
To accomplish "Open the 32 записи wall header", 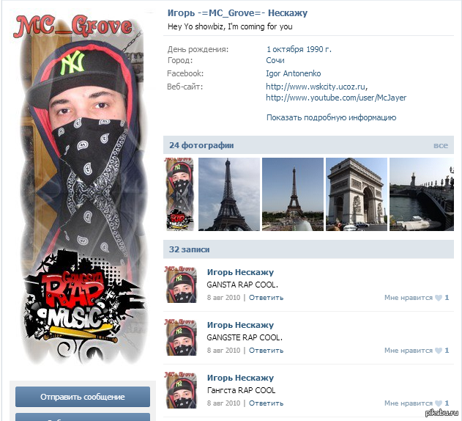I will point(190,249).
